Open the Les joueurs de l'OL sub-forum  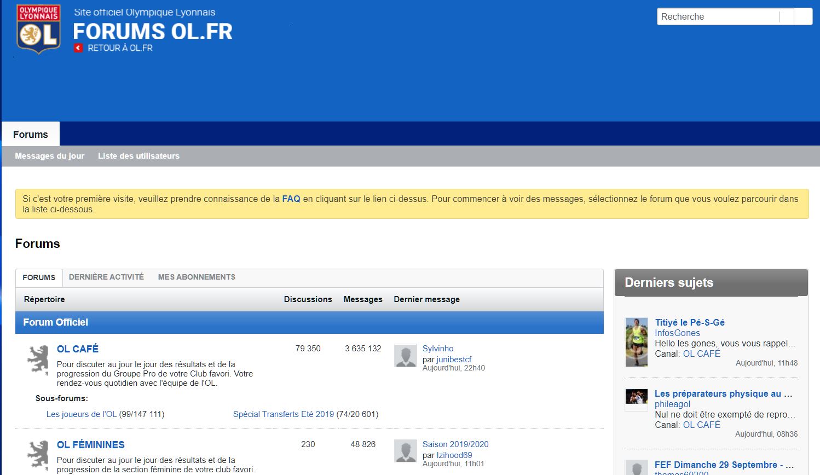(x=82, y=414)
